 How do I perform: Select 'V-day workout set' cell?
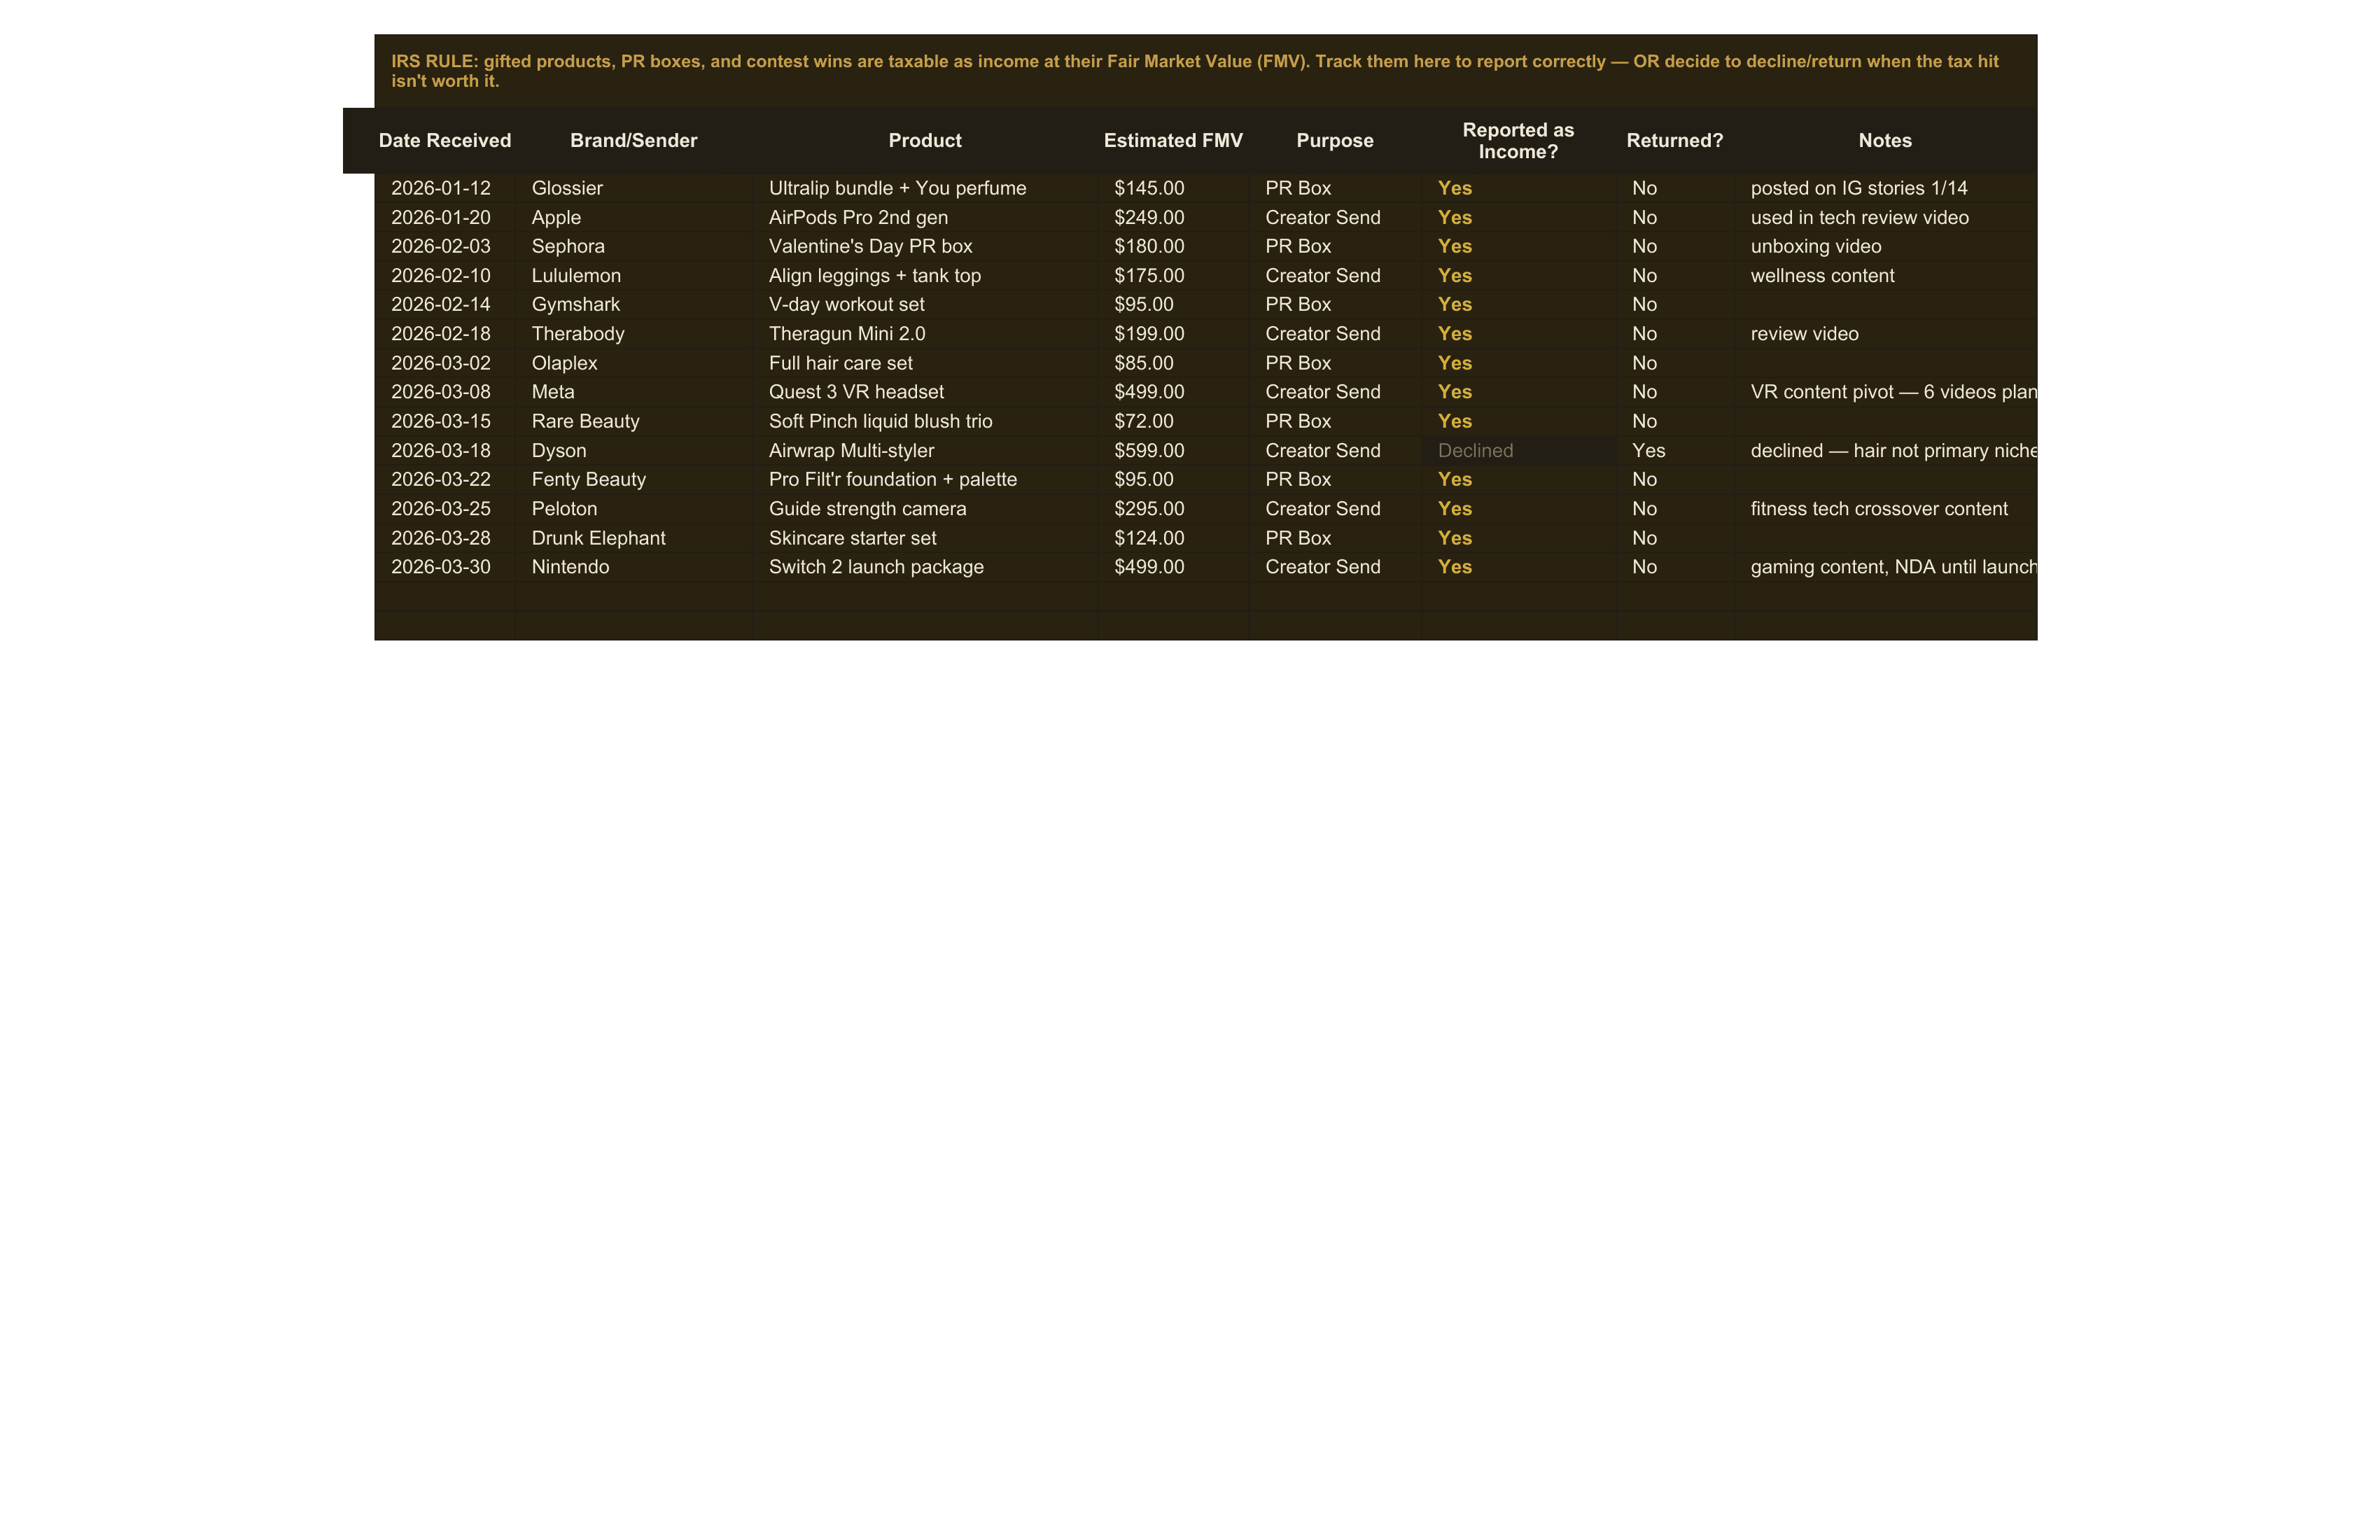click(x=925, y=304)
